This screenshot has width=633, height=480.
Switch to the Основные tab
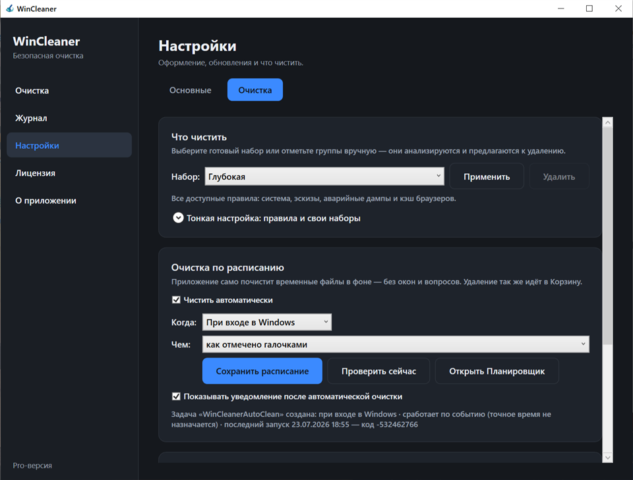190,90
